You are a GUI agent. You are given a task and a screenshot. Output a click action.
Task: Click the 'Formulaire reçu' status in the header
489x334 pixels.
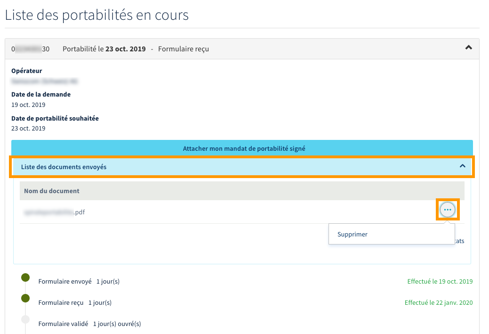point(184,49)
